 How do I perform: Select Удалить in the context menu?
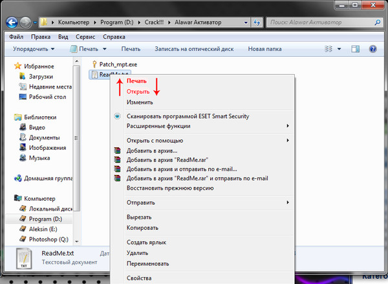[x=138, y=253]
